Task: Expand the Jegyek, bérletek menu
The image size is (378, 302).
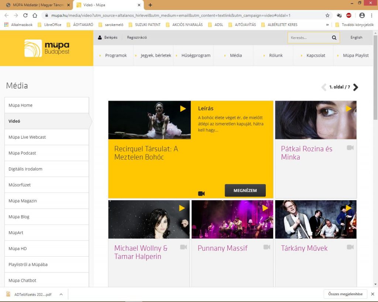Action: point(155,55)
